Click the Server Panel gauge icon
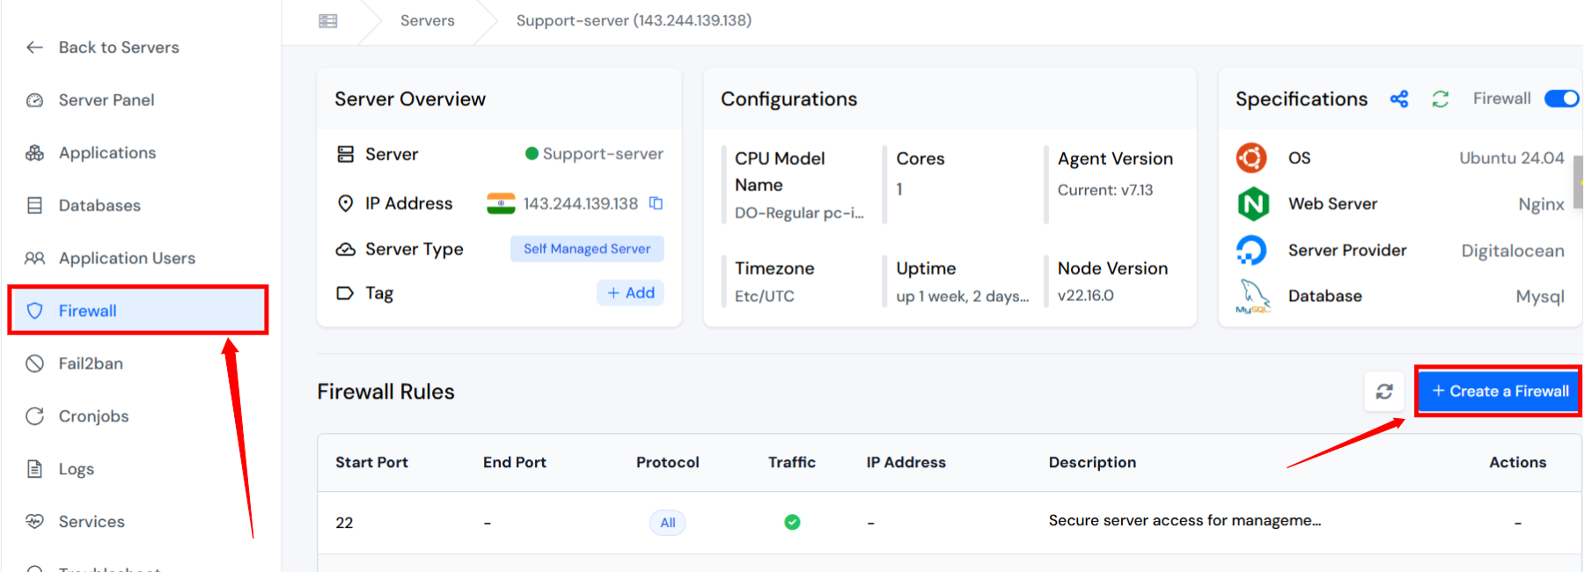The image size is (1584, 572). 34,100
